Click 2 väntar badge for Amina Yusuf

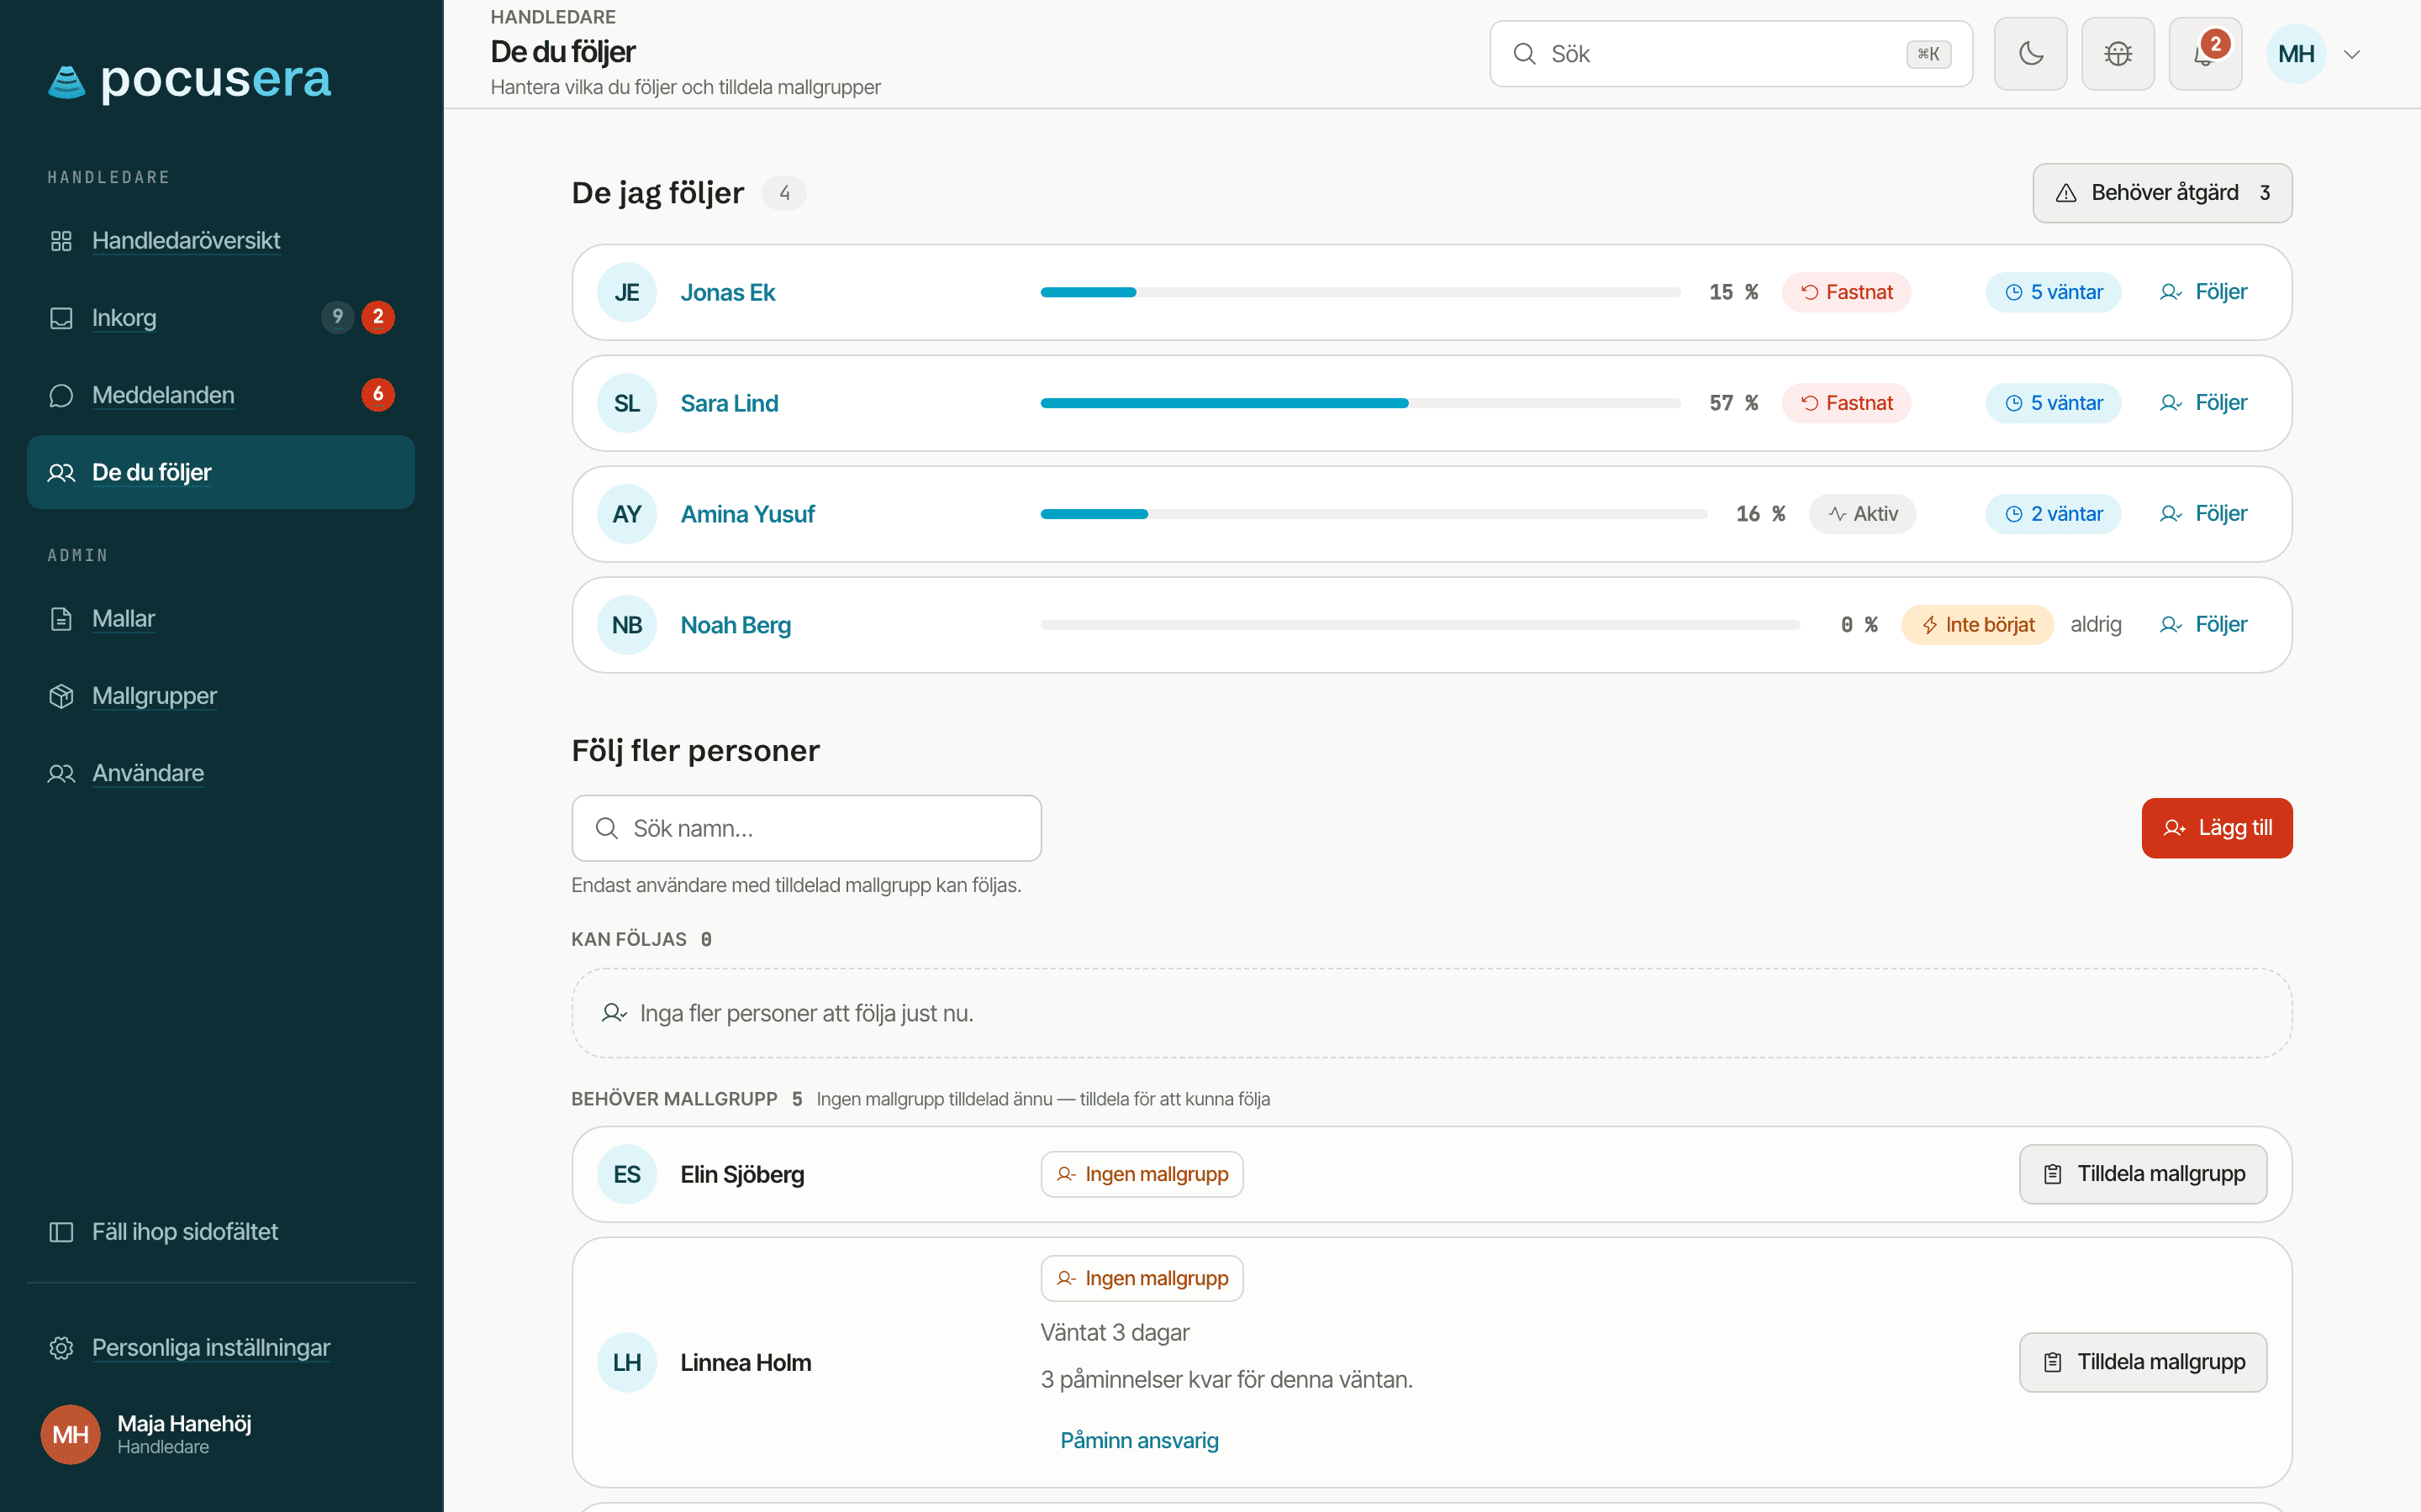[2053, 514]
